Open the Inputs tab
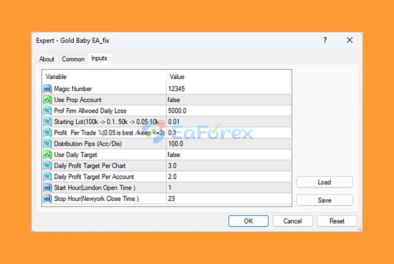This screenshot has width=394, height=264. pos(99,58)
